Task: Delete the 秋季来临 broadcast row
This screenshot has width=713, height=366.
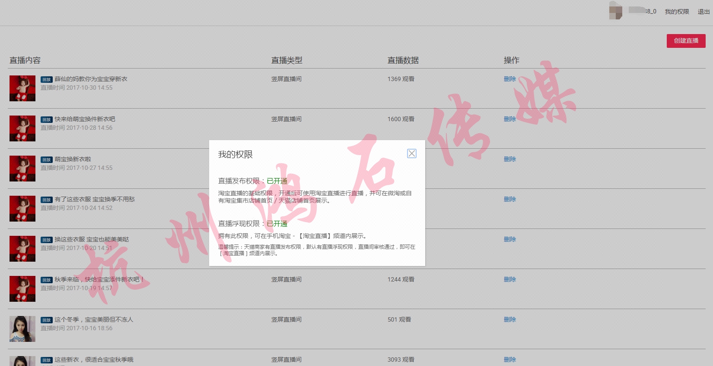Action: [x=510, y=279]
